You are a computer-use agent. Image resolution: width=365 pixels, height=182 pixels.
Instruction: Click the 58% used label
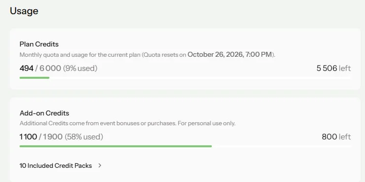(x=84, y=136)
